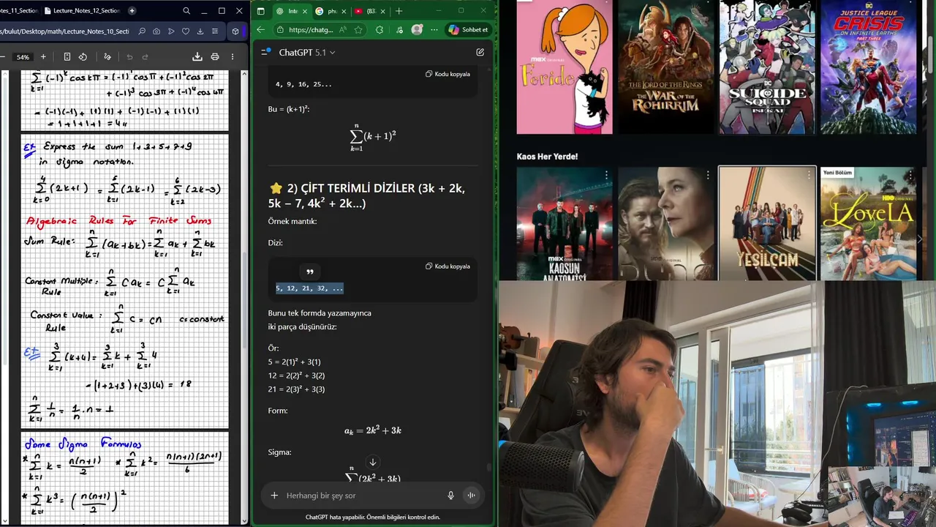Click the PDF address bar path
The width and height of the screenshot is (936, 527).
point(64,31)
